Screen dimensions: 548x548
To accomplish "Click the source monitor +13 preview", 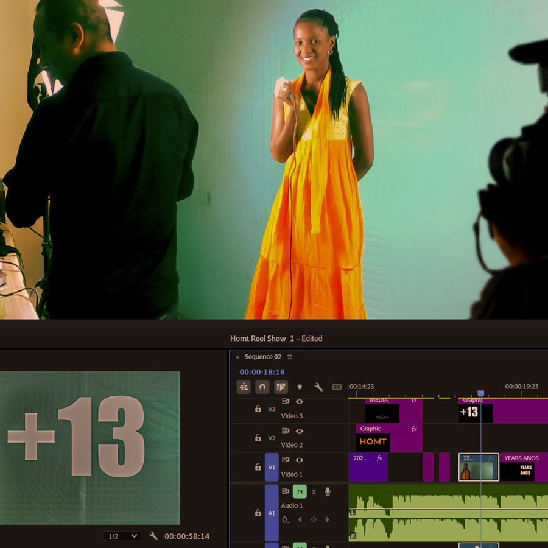I will click(x=90, y=448).
